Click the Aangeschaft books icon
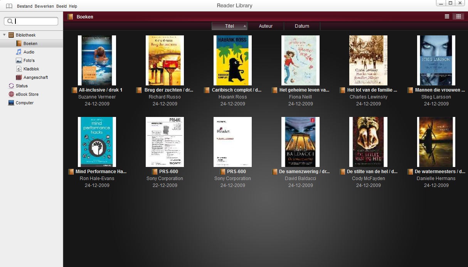Image resolution: width=468 pixels, height=267 pixels. [x=19, y=77]
